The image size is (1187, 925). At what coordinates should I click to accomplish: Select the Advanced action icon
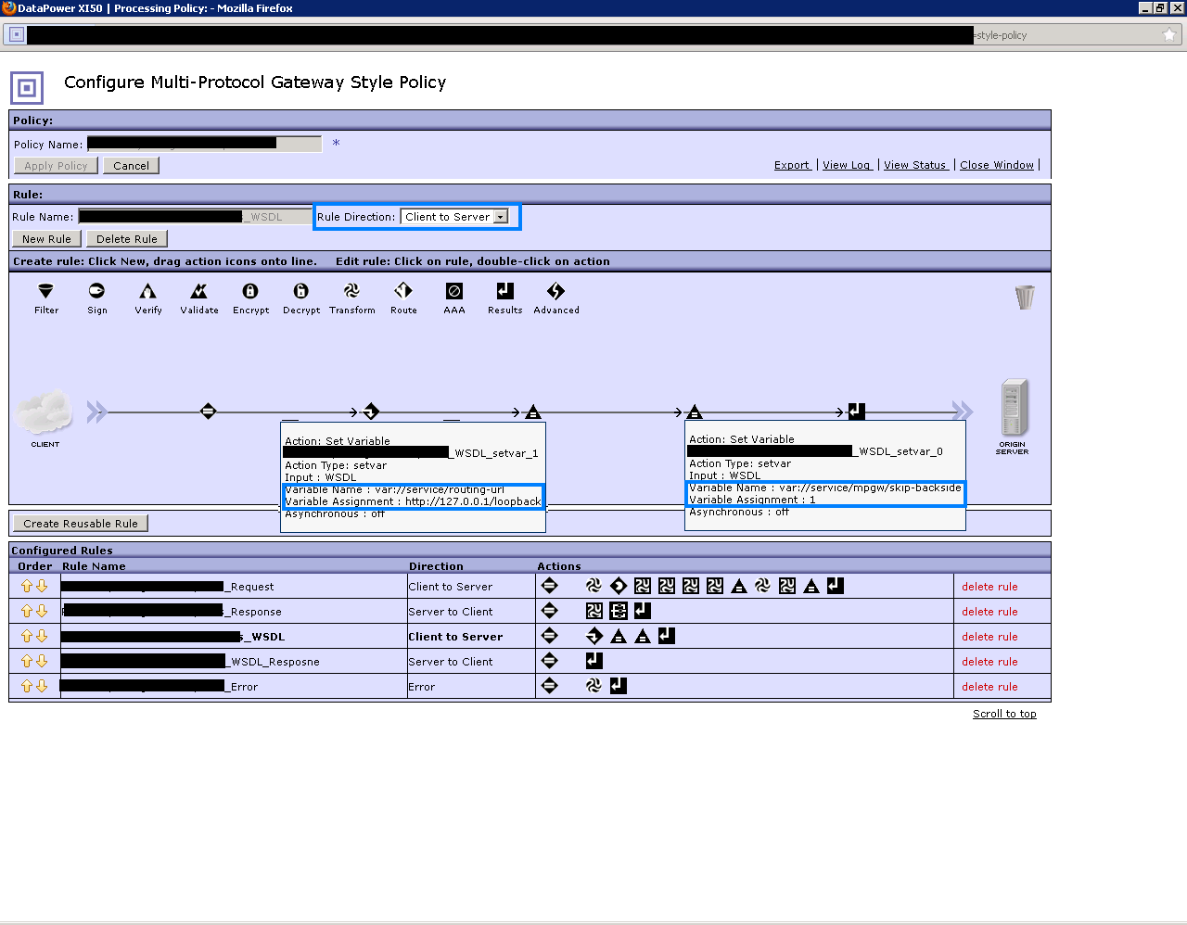(555, 291)
